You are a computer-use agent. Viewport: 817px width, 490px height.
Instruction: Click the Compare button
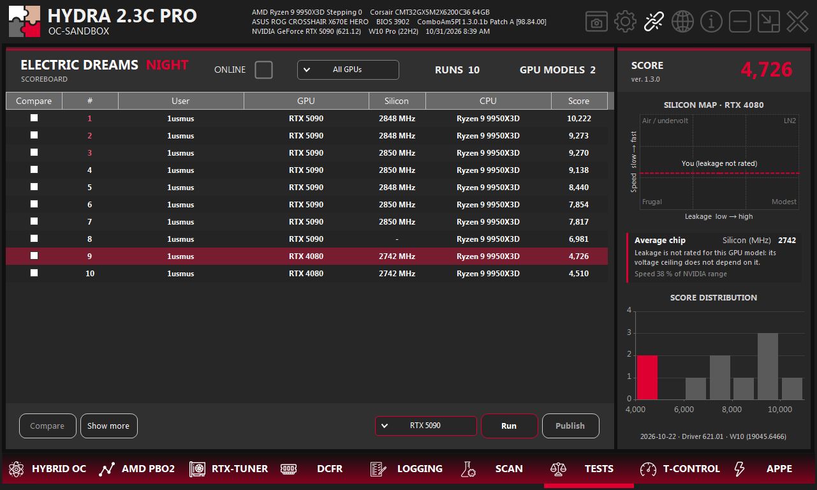pyautogui.click(x=48, y=426)
